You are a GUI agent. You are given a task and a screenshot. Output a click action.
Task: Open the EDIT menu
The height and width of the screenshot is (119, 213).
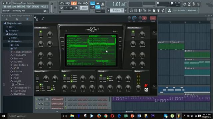[x=9, y=7]
